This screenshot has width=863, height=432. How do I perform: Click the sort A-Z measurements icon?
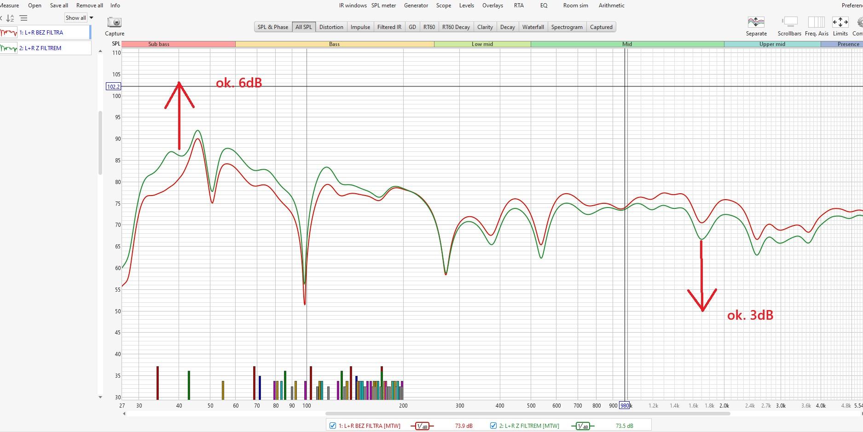point(10,18)
